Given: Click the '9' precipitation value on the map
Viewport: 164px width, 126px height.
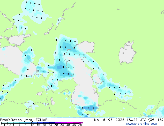Looking at the screenshot, I should click(88, 108).
